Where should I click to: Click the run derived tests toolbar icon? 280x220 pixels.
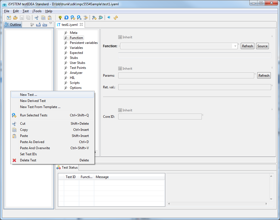coord(79,18)
